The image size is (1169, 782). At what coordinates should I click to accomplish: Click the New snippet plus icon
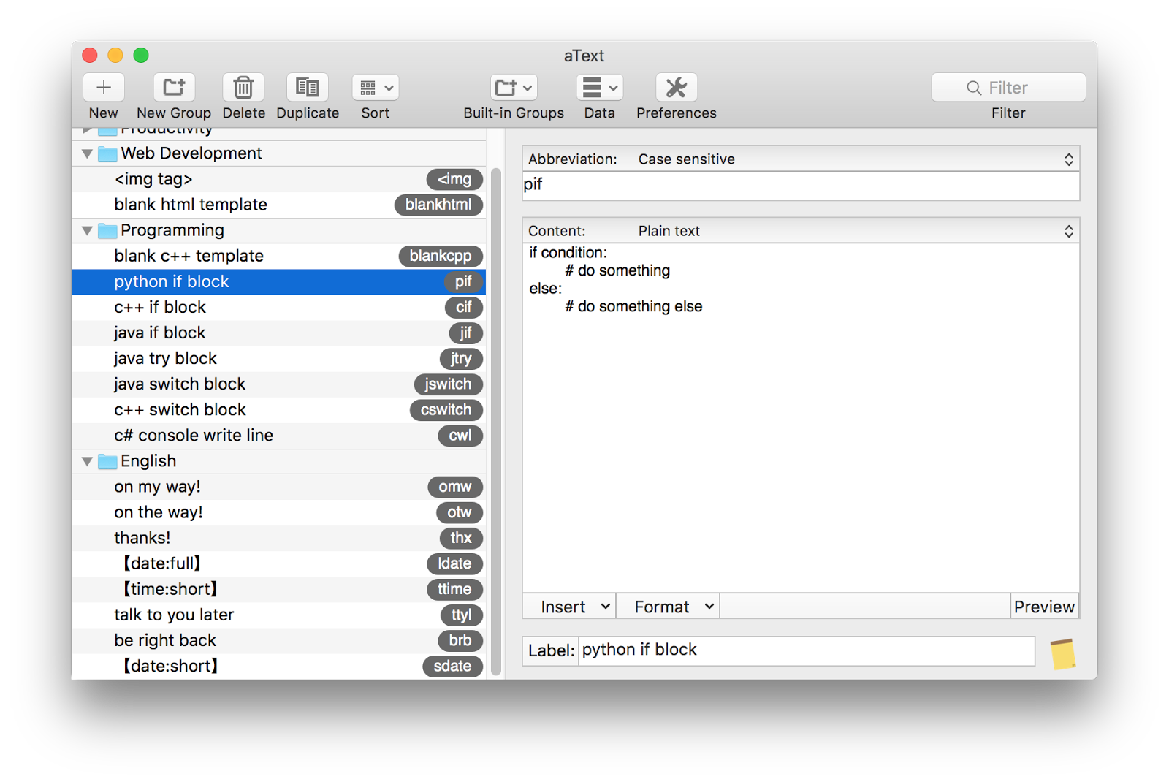(x=104, y=88)
